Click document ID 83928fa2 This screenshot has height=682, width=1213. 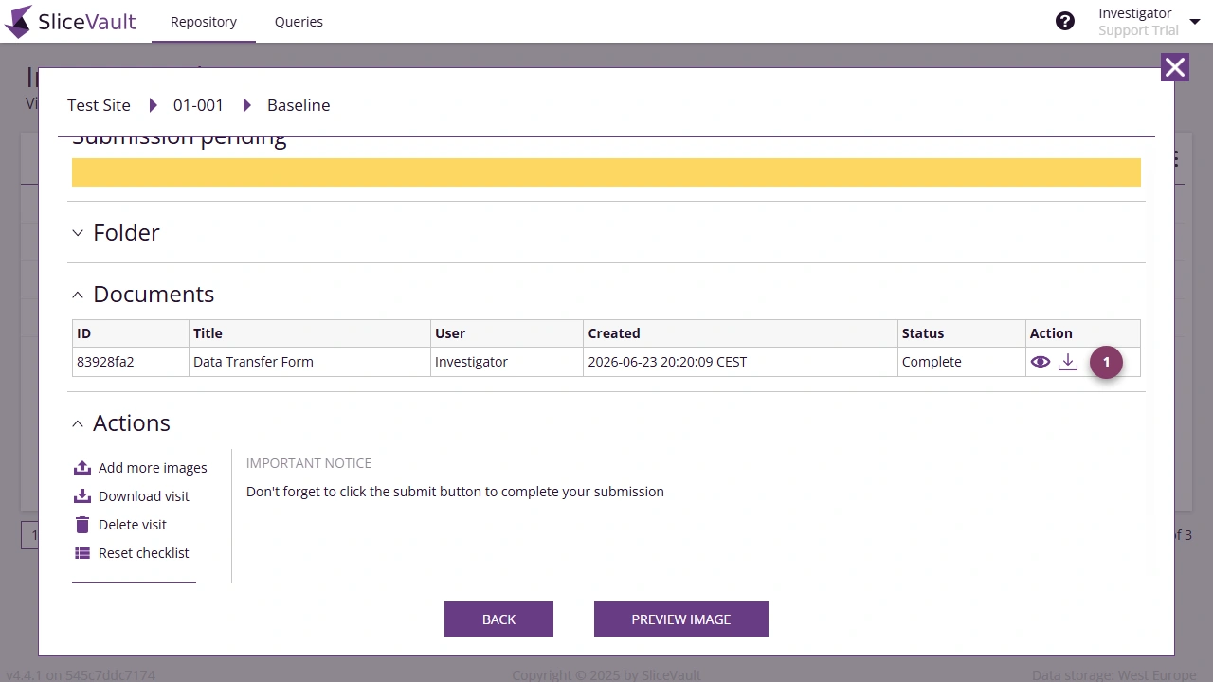pyautogui.click(x=105, y=362)
